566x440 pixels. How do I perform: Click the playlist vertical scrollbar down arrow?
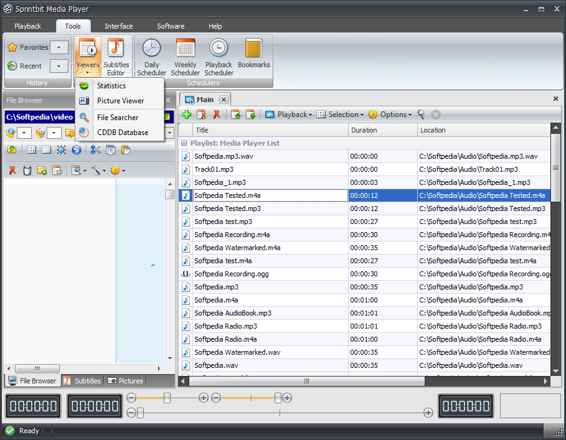tap(555, 371)
